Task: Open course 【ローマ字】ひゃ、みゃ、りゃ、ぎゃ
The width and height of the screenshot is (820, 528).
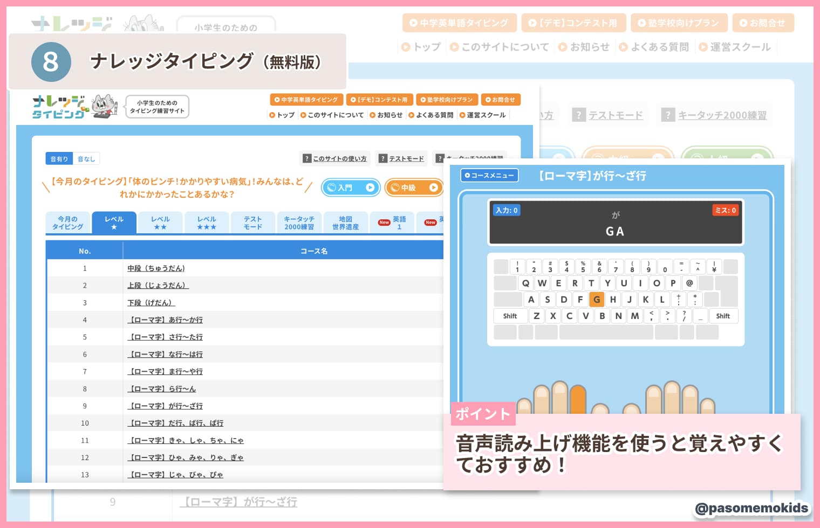Action: pyautogui.click(x=186, y=458)
